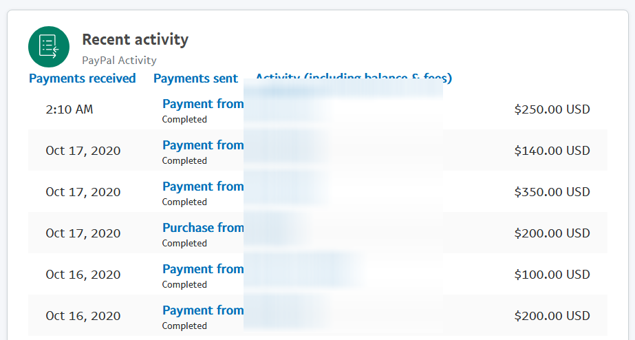The height and width of the screenshot is (340, 635).
Task: Open the $140.00 Payment from link
Action: (x=203, y=145)
